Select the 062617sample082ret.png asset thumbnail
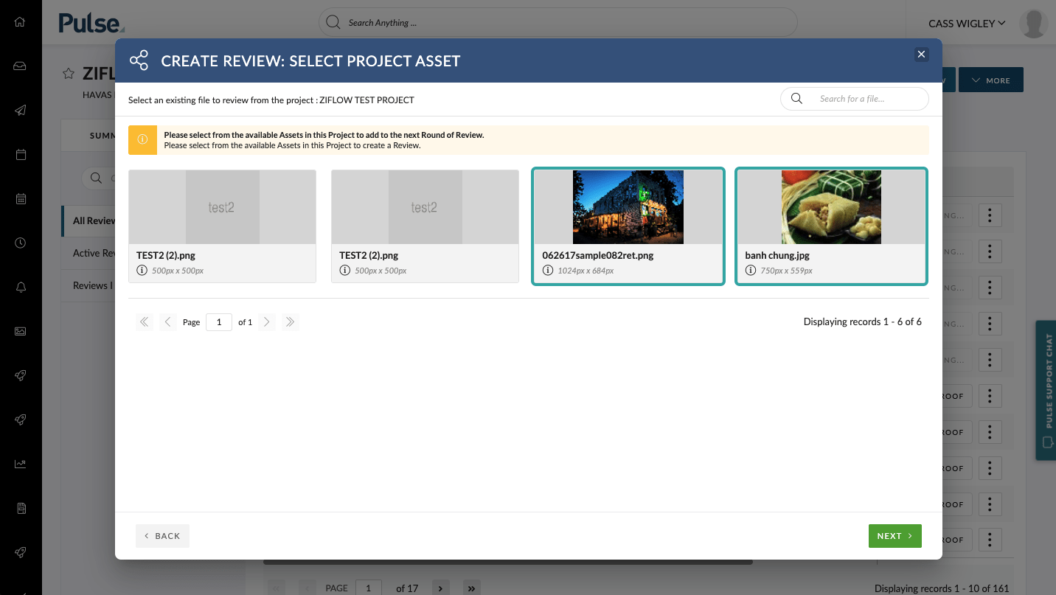 628,207
